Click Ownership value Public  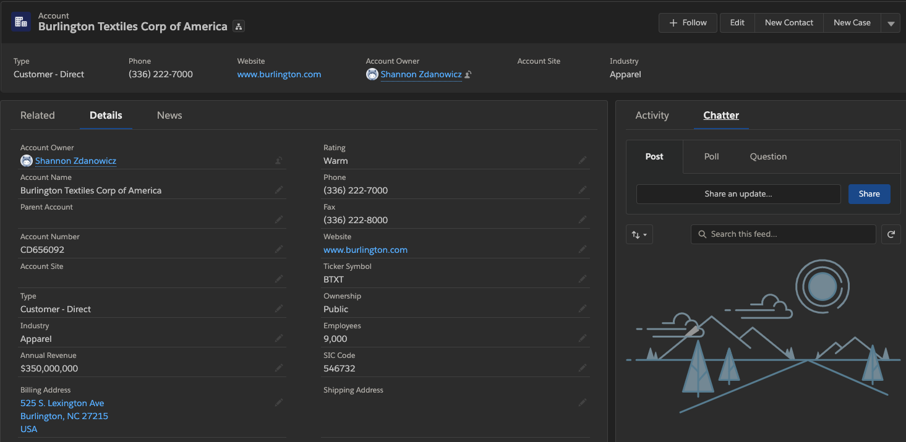(336, 309)
